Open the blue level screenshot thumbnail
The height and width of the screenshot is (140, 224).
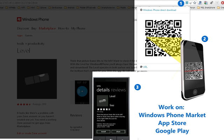(82, 92)
